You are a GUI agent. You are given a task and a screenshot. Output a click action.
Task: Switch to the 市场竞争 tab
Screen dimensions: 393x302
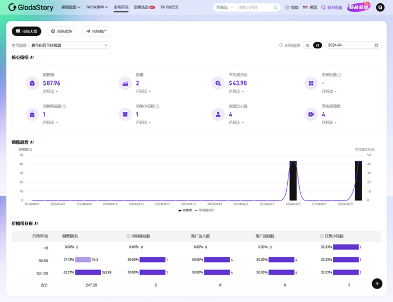pos(62,31)
